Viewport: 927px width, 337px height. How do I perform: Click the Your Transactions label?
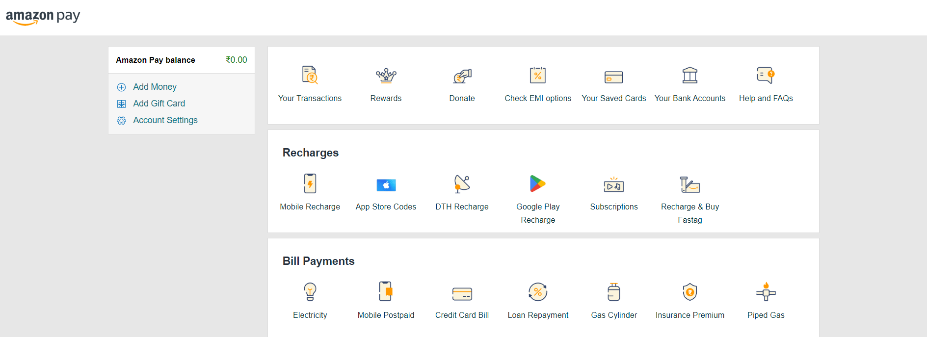pyautogui.click(x=310, y=98)
